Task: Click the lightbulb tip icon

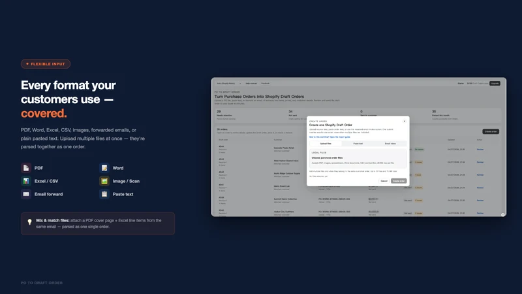Action: coord(29,221)
